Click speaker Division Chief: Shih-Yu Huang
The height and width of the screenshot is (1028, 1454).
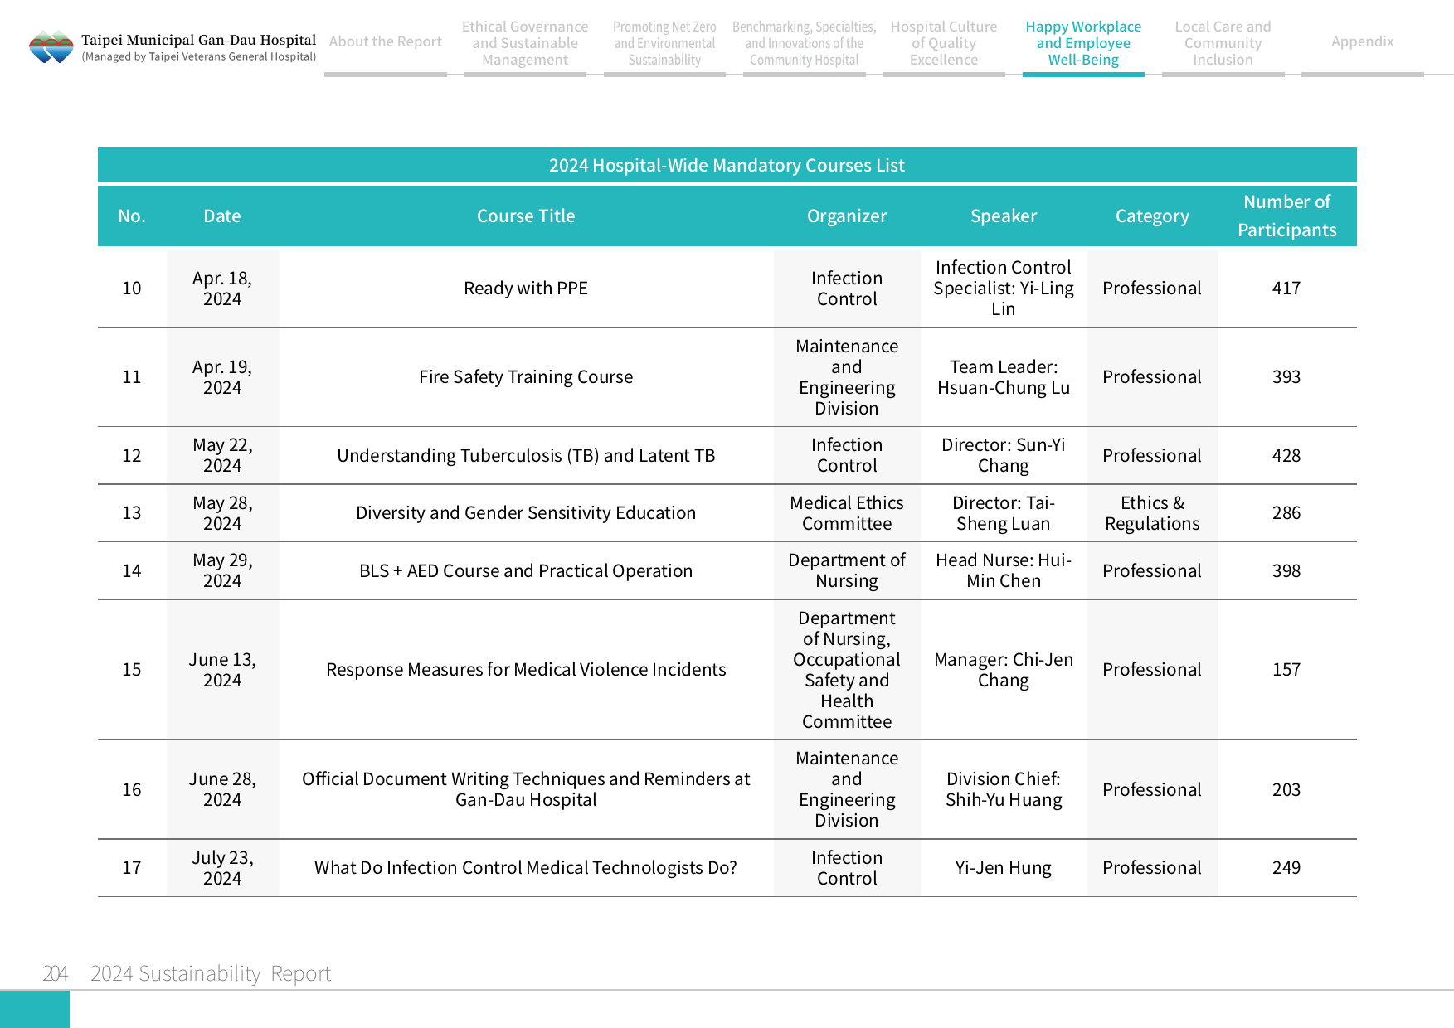(1004, 789)
